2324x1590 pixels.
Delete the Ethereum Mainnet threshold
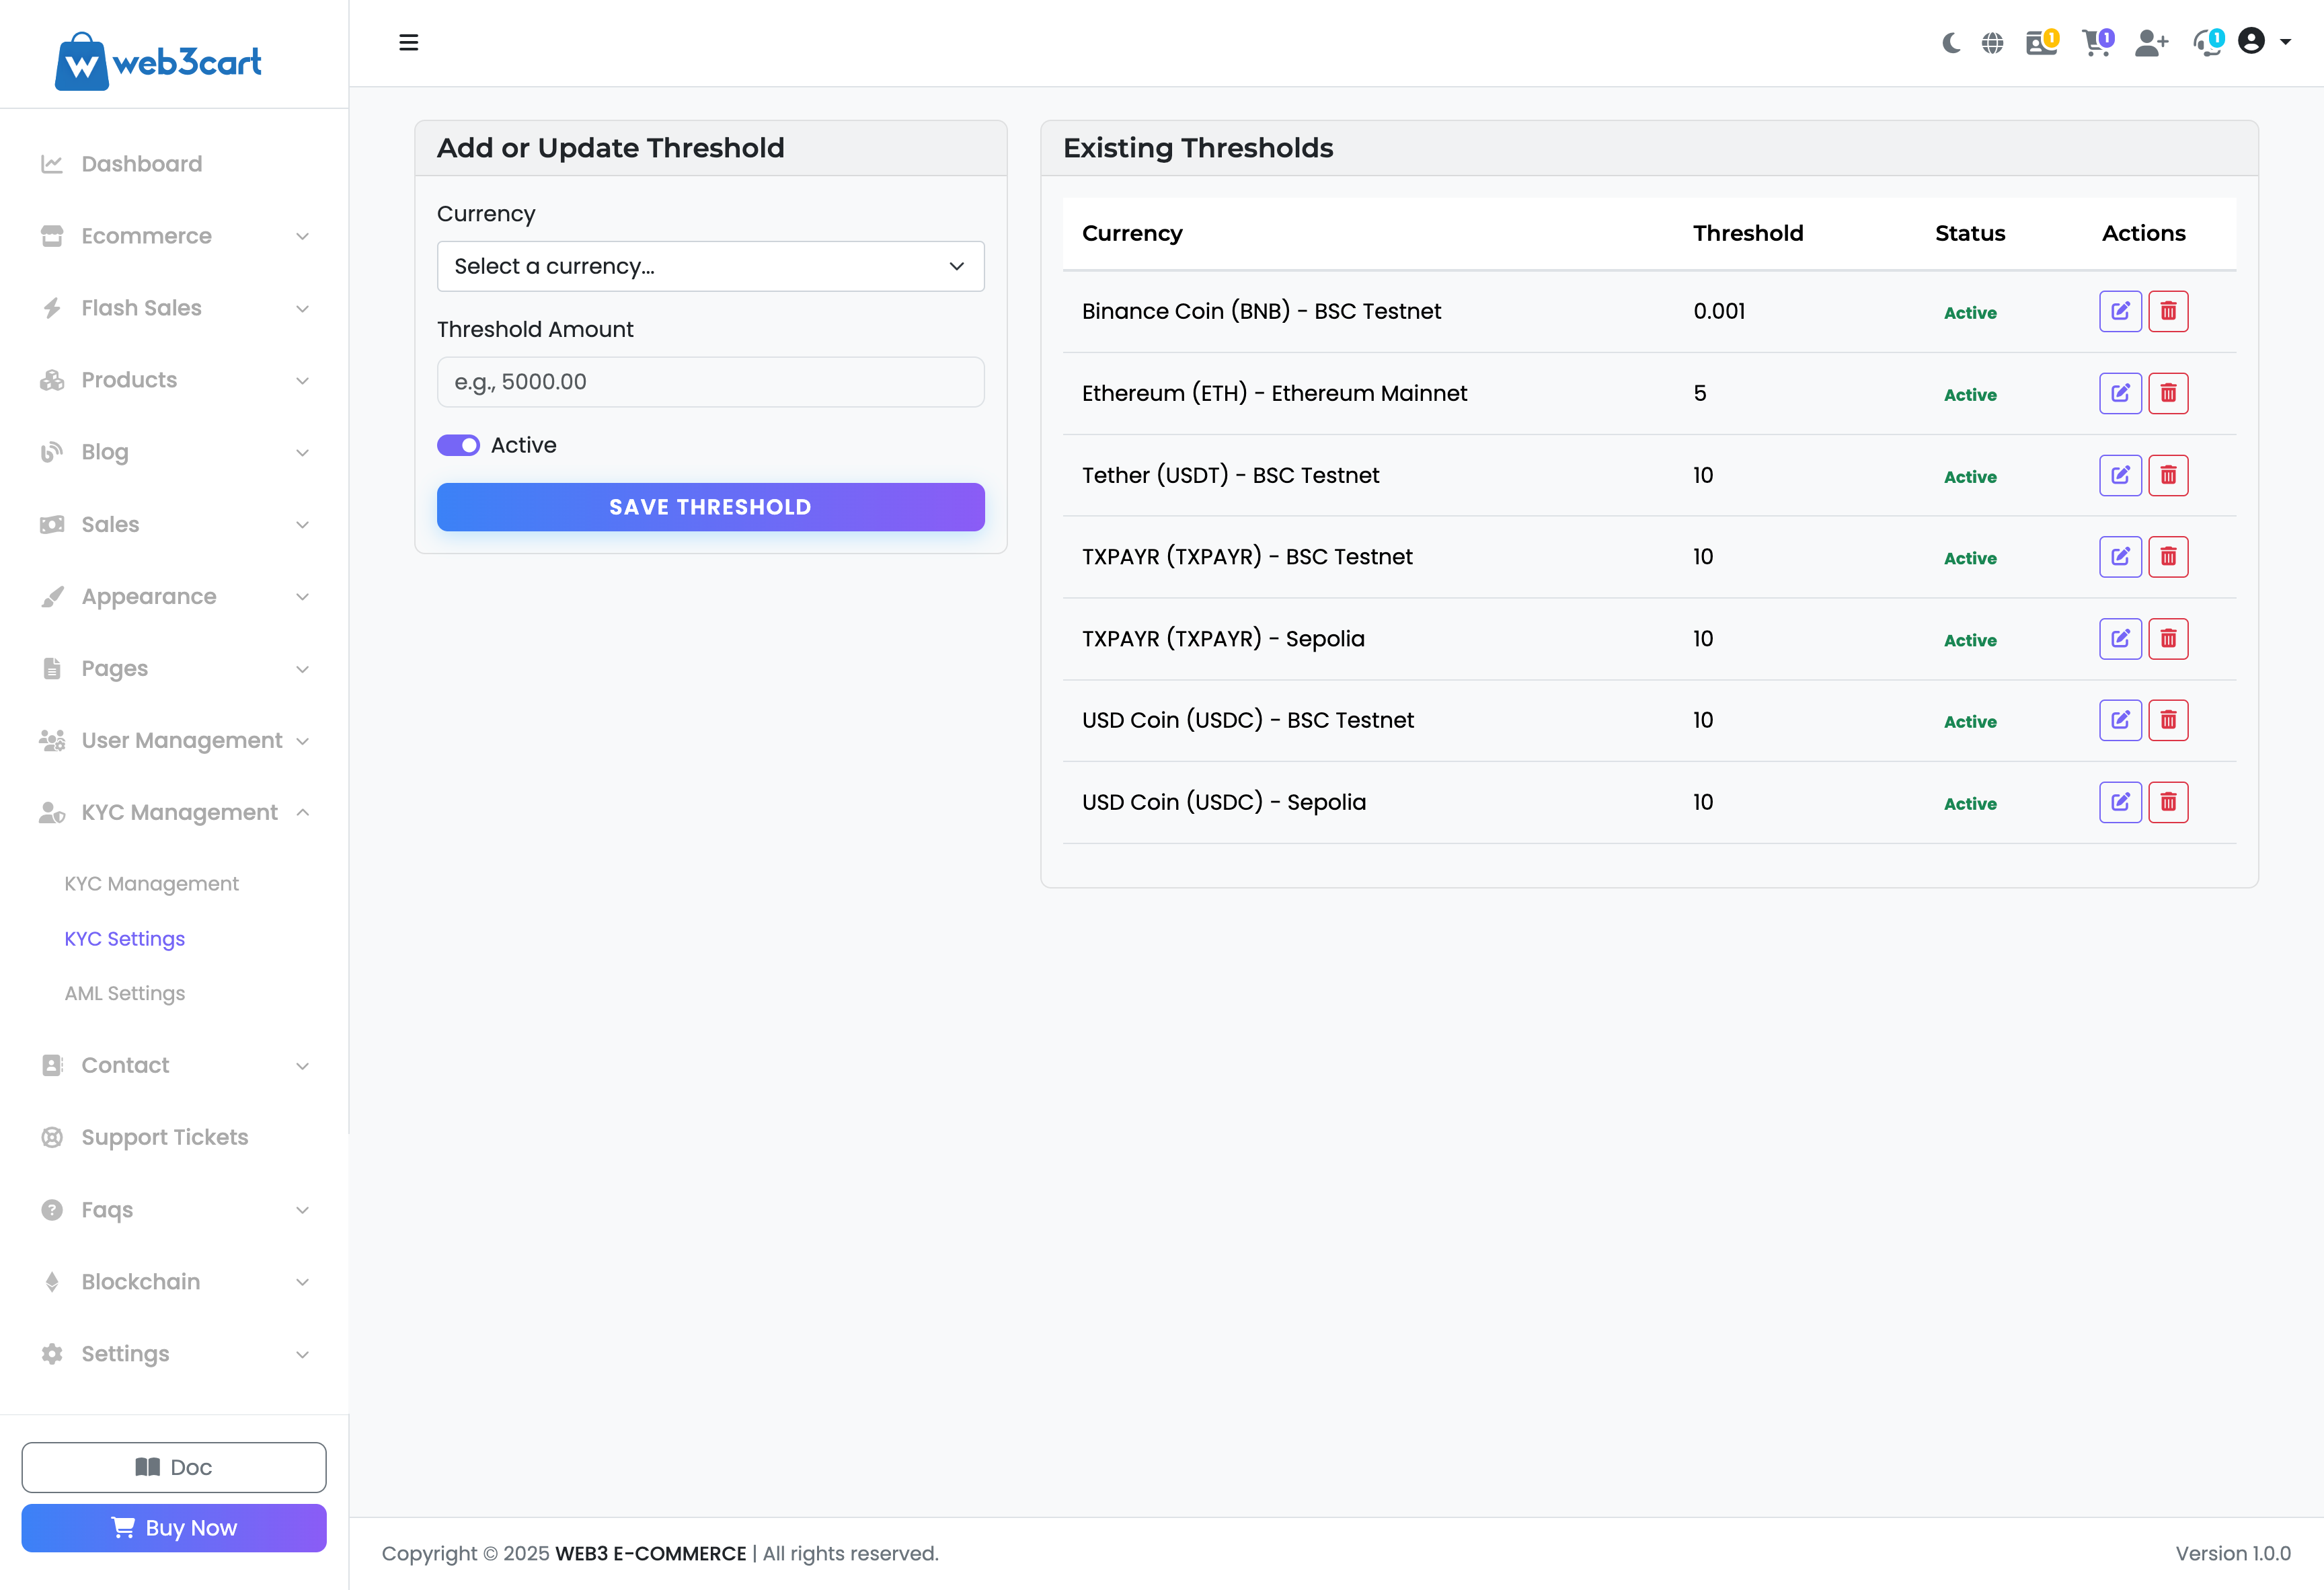pyautogui.click(x=2168, y=393)
